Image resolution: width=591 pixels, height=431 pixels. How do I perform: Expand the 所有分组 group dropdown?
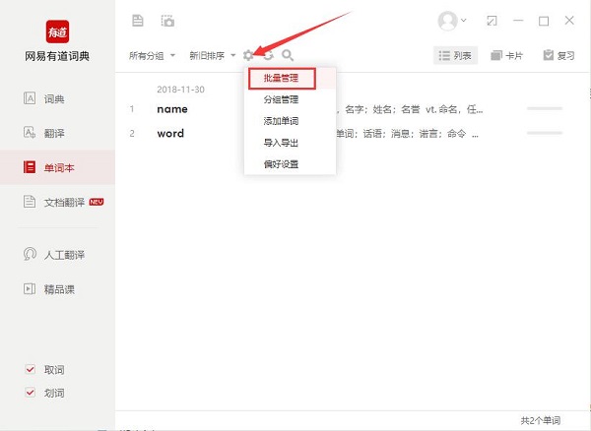(x=152, y=56)
